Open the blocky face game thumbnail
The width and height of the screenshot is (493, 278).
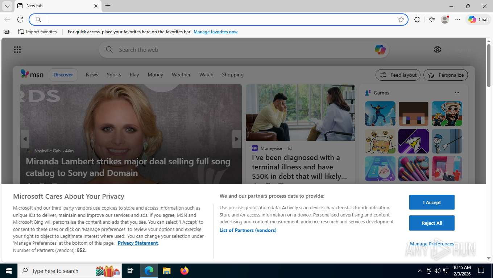pos(414,114)
